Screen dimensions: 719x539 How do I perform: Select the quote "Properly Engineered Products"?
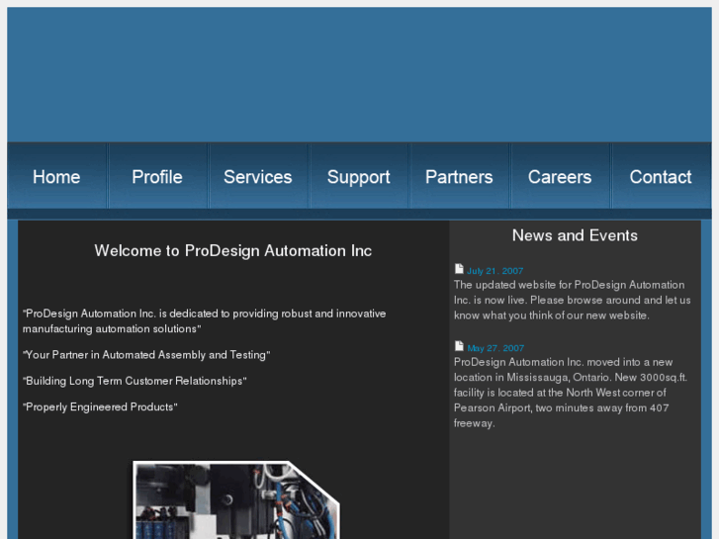pyautogui.click(x=100, y=407)
